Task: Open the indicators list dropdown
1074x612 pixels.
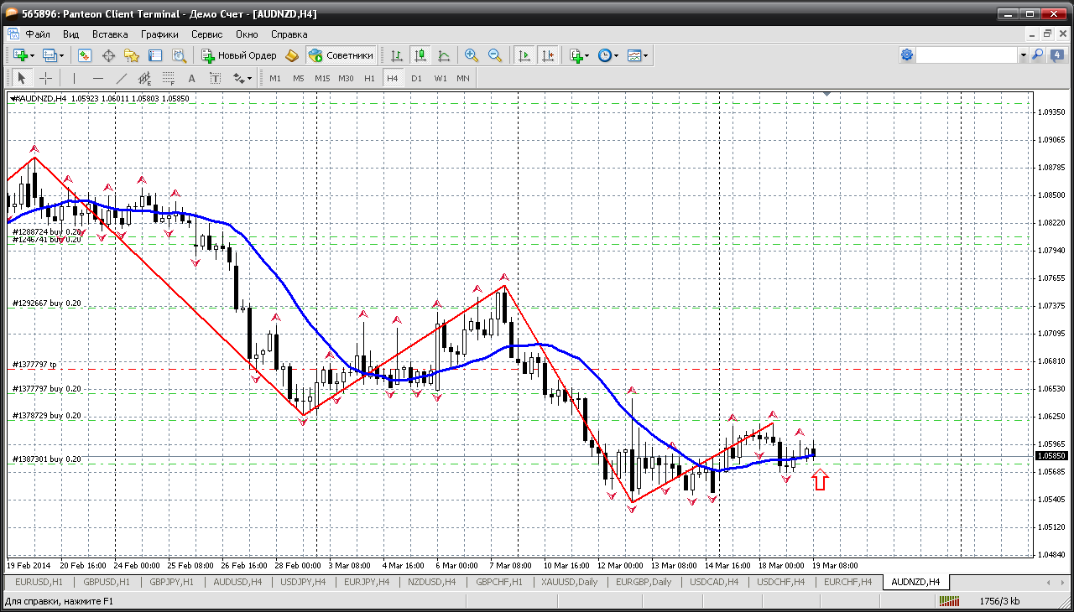Action: [x=585, y=55]
